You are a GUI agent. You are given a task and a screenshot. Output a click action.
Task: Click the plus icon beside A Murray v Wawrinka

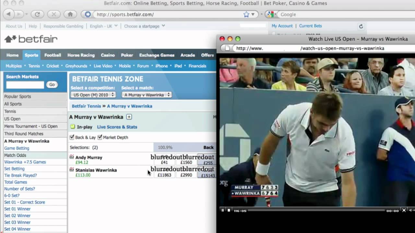(129, 117)
